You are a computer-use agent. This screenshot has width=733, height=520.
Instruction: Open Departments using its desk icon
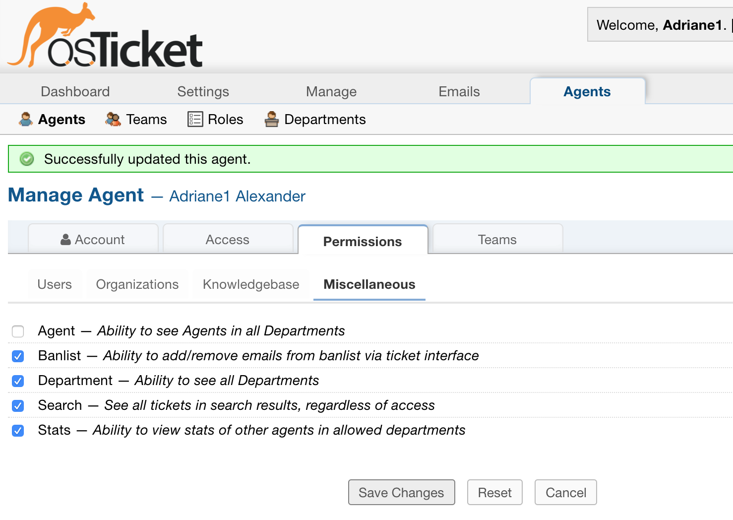[x=271, y=119]
